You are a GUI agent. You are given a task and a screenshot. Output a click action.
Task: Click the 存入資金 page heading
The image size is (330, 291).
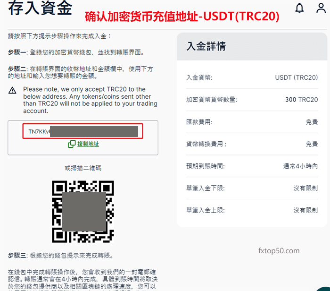(40, 8)
